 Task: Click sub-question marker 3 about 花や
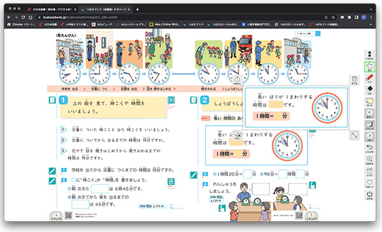[63, 151]
